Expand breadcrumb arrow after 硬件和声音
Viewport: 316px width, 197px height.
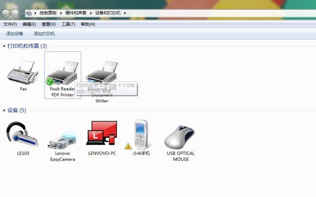coord(91,13)
